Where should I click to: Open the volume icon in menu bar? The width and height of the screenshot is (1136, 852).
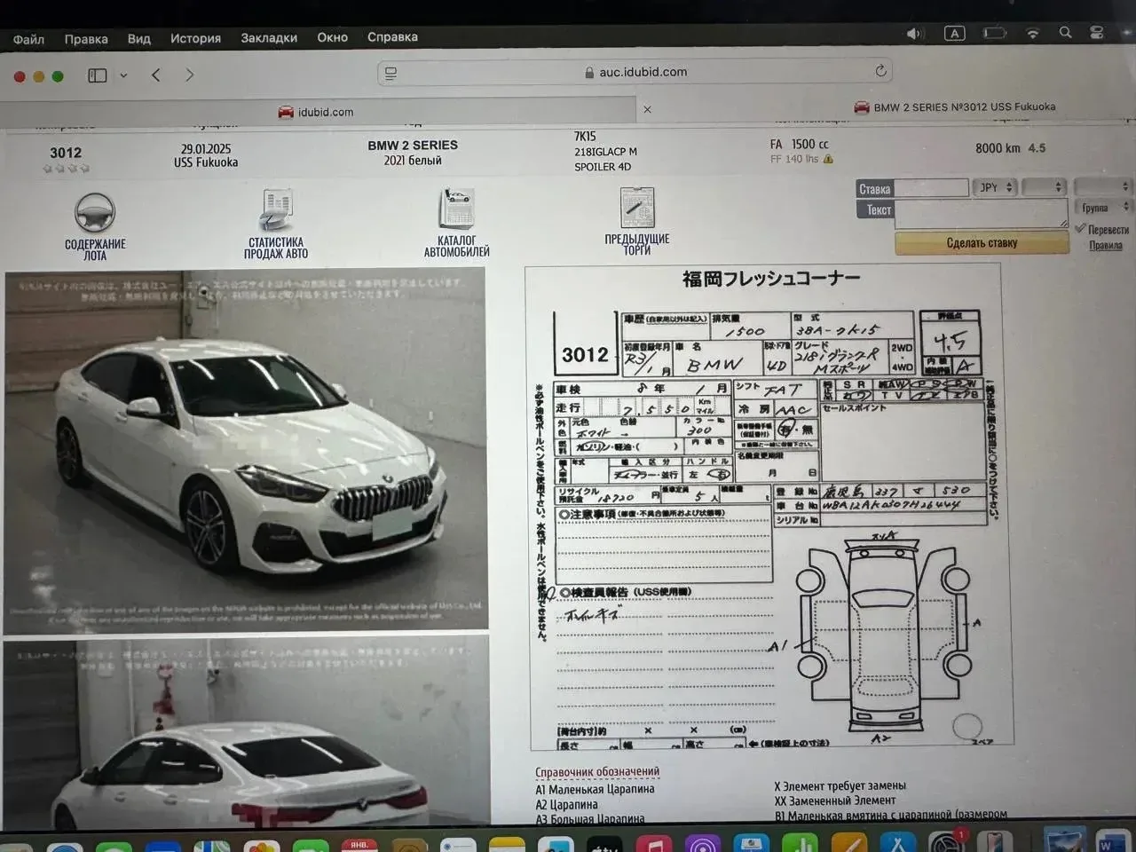pos(915,34)
